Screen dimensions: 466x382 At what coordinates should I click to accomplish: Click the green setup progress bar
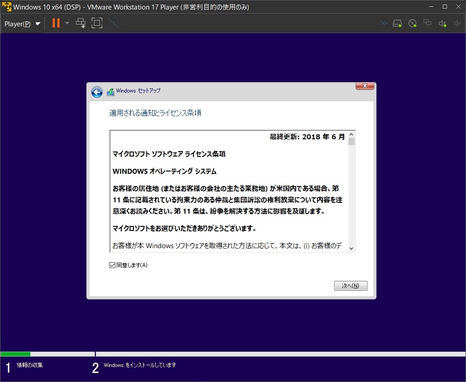pyautogui.click(x=15, y=354)
